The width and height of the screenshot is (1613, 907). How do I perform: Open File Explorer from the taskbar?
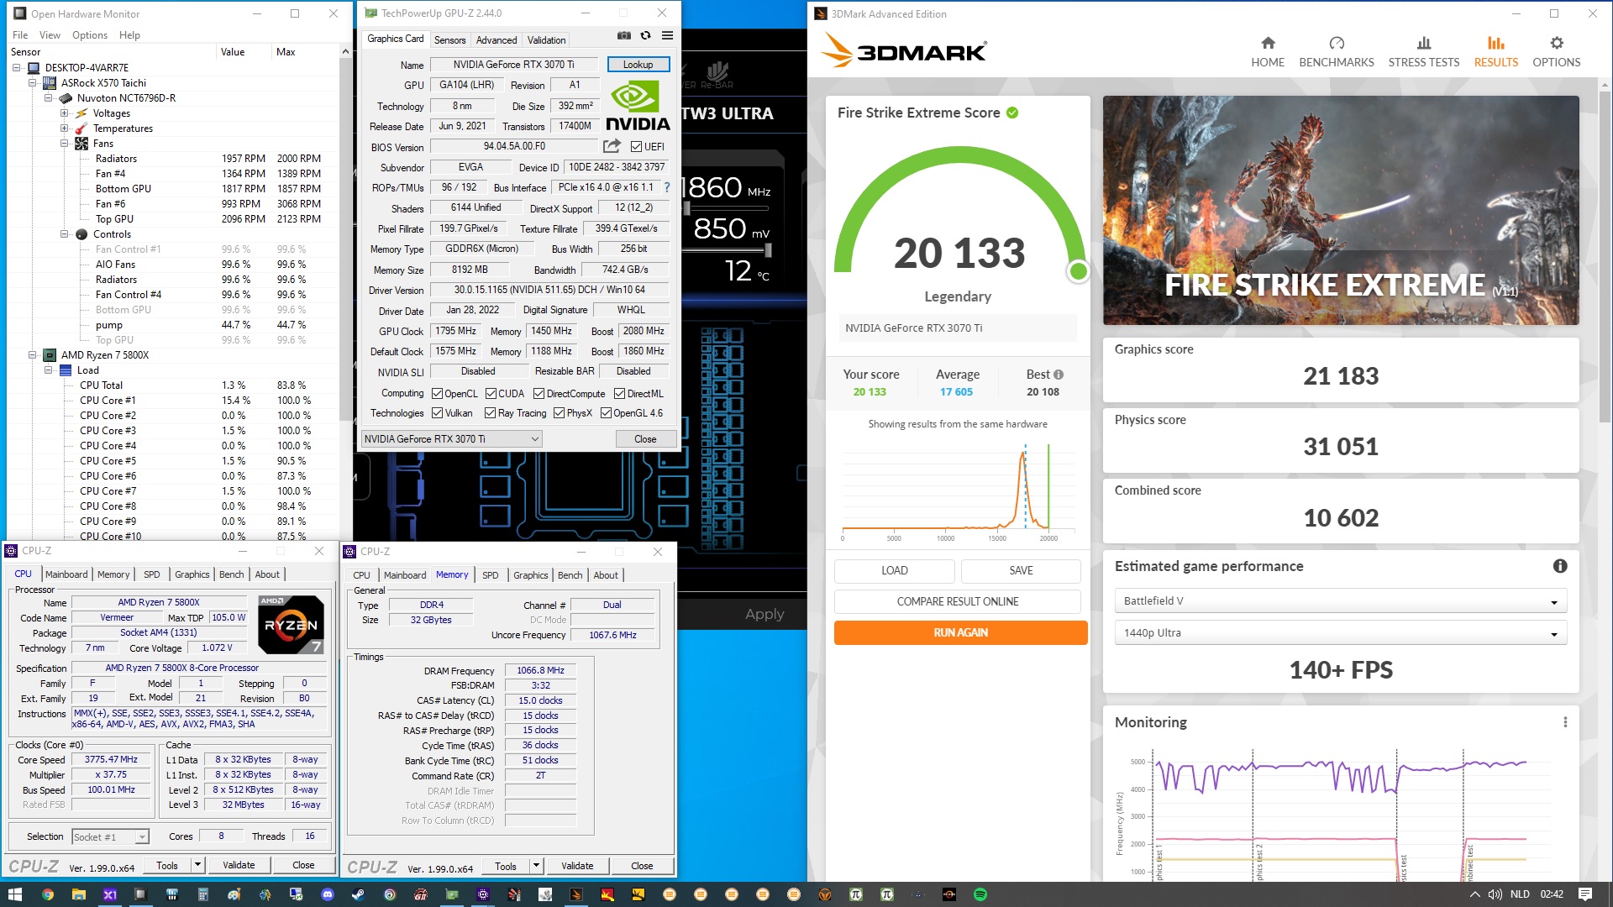pyautogui.click(x=79, y=894)
